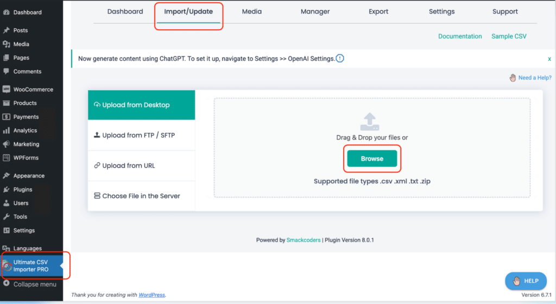The image size is (556, 304).
Task: Download the Sample CSV link
Action: (509, 36)
